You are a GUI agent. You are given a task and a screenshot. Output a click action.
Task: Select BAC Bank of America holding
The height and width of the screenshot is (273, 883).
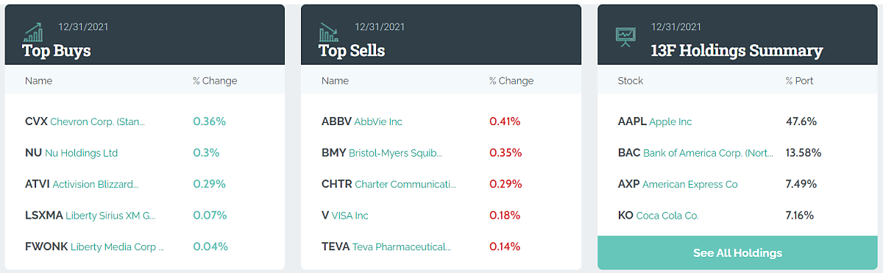pos(696,153)
